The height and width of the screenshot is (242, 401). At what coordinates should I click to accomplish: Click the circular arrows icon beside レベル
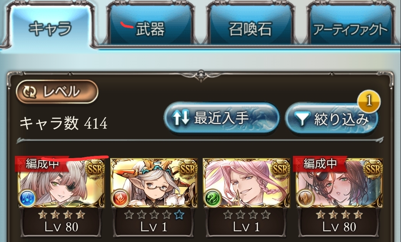(x=30, y=92)
